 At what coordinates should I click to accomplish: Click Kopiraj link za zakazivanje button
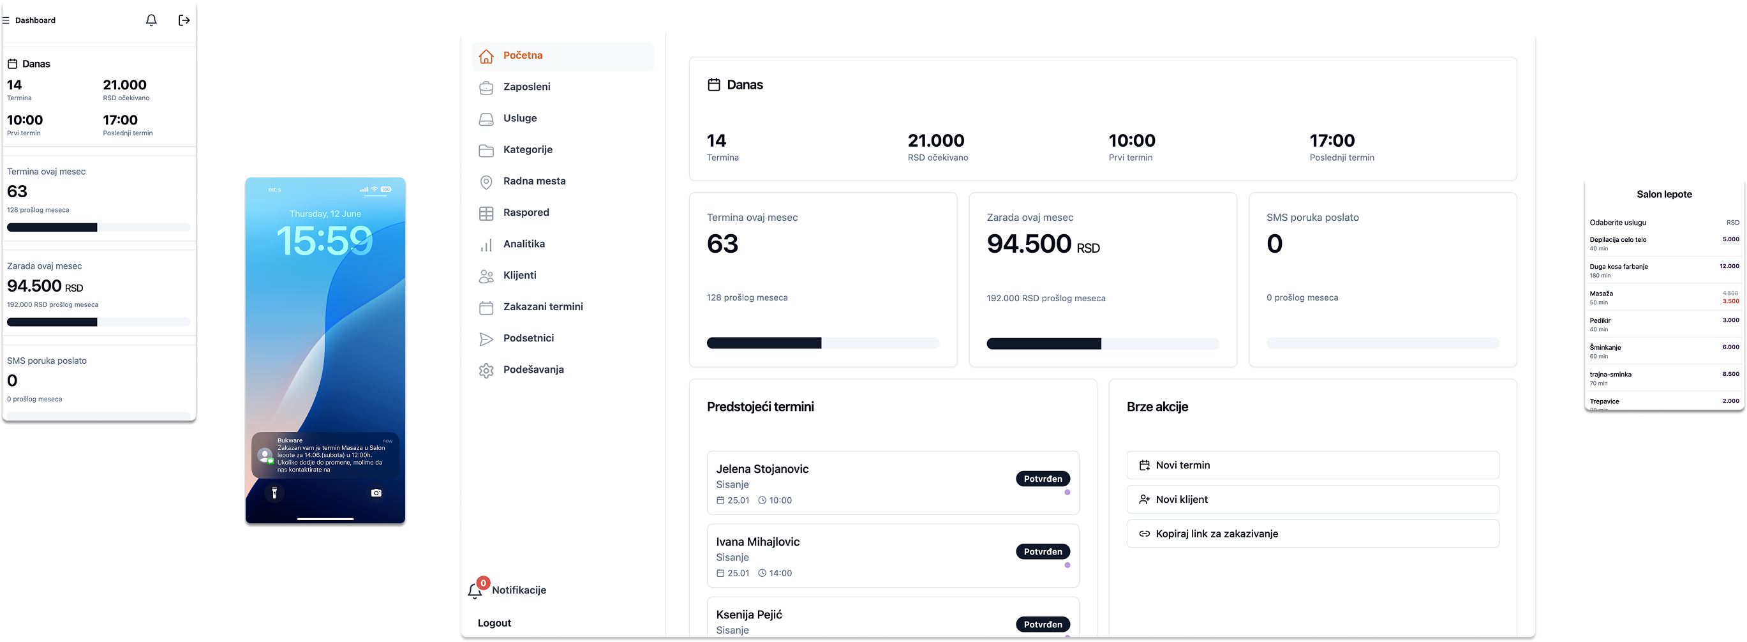[1312, 534]
